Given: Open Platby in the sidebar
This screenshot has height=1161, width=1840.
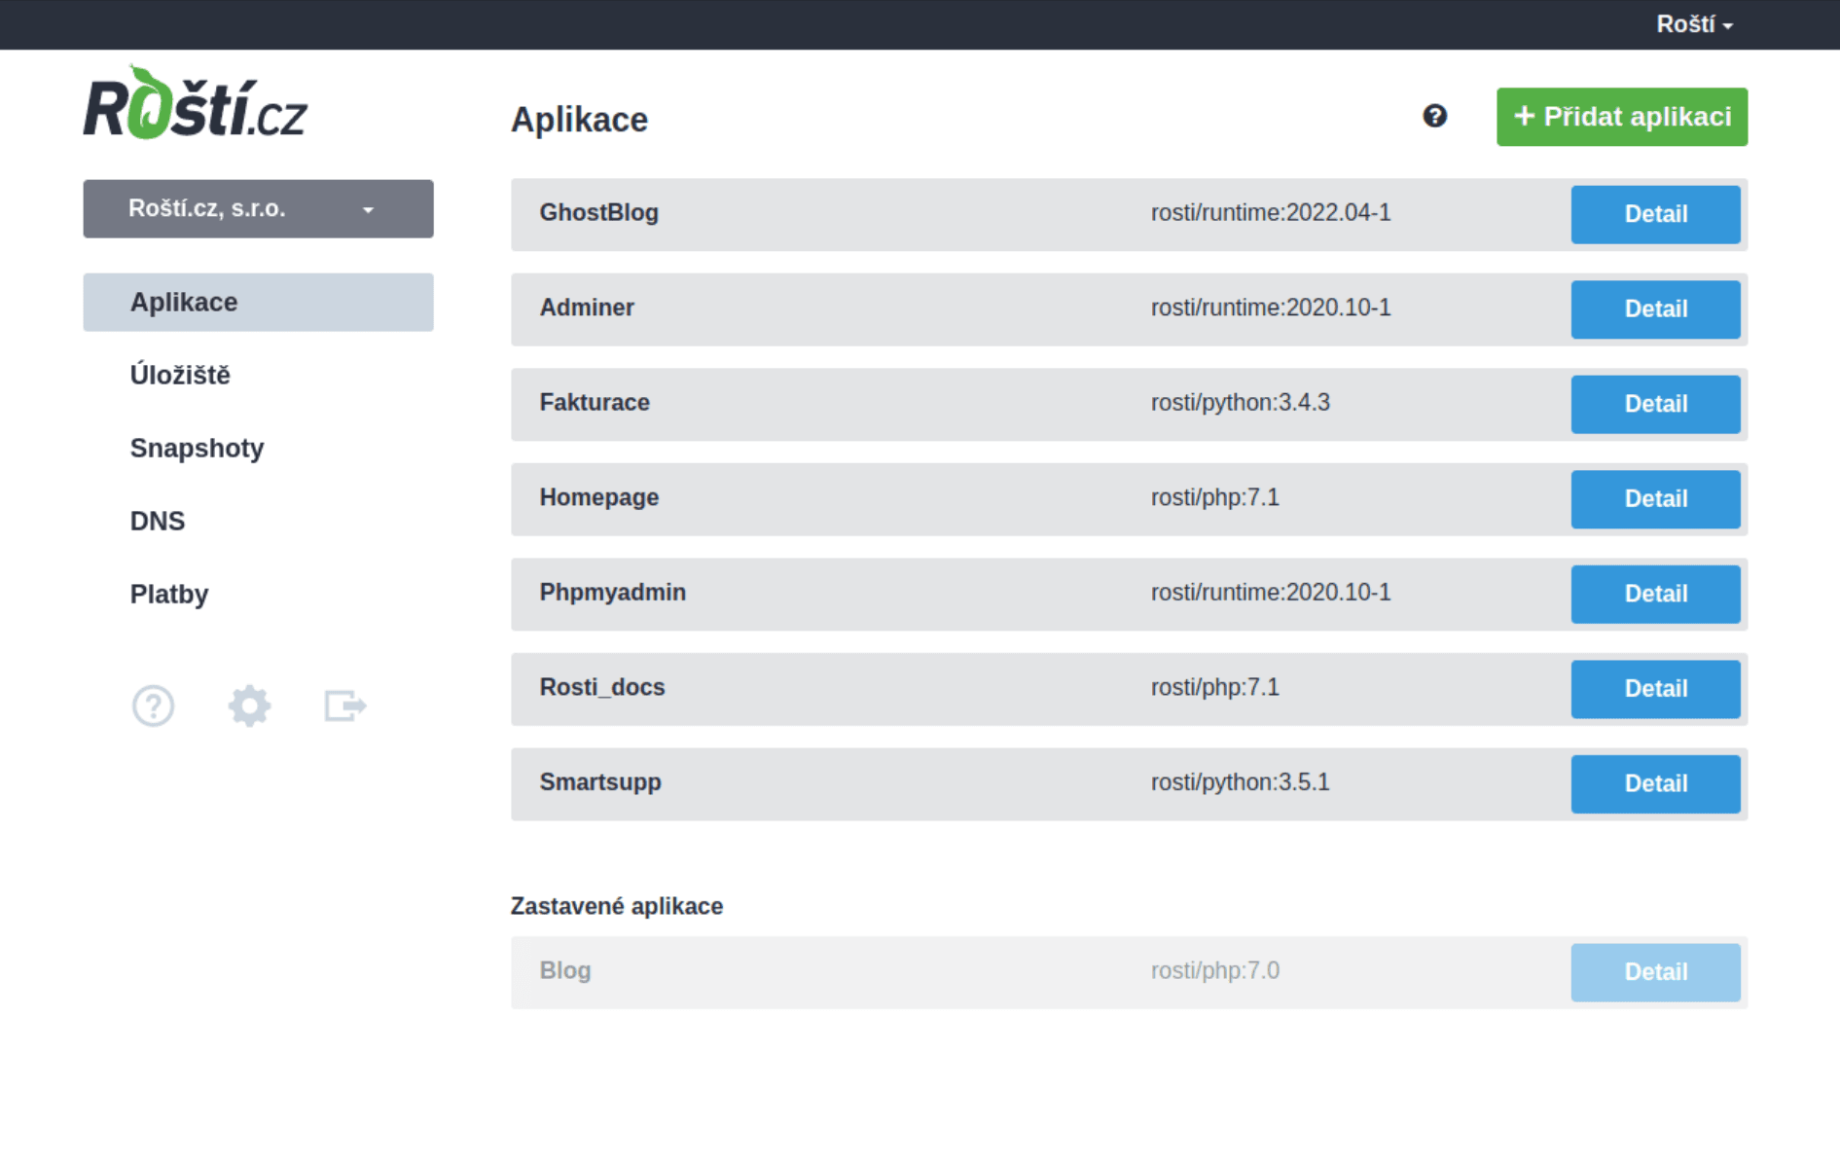Looking at the screenshot, I should pos(169,595).
